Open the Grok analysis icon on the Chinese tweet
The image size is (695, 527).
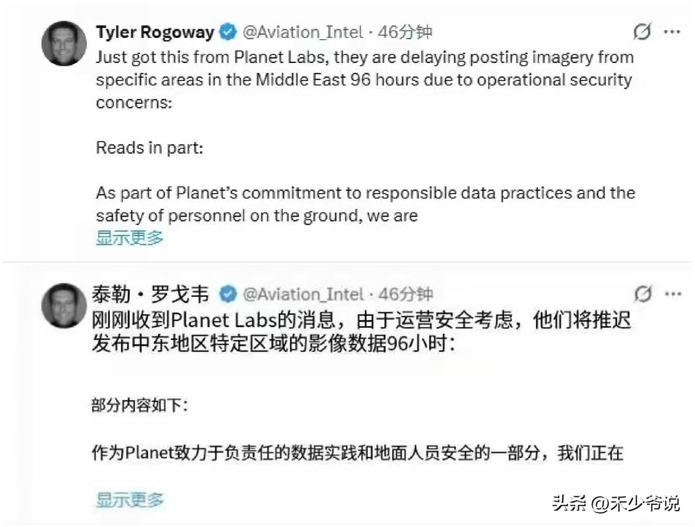[642, 294]
